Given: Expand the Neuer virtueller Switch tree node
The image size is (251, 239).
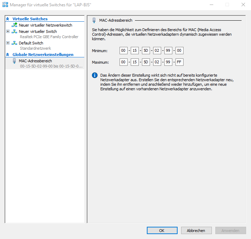Looking at the screenshot, I should pyautogui.click(x=8, y=31).
